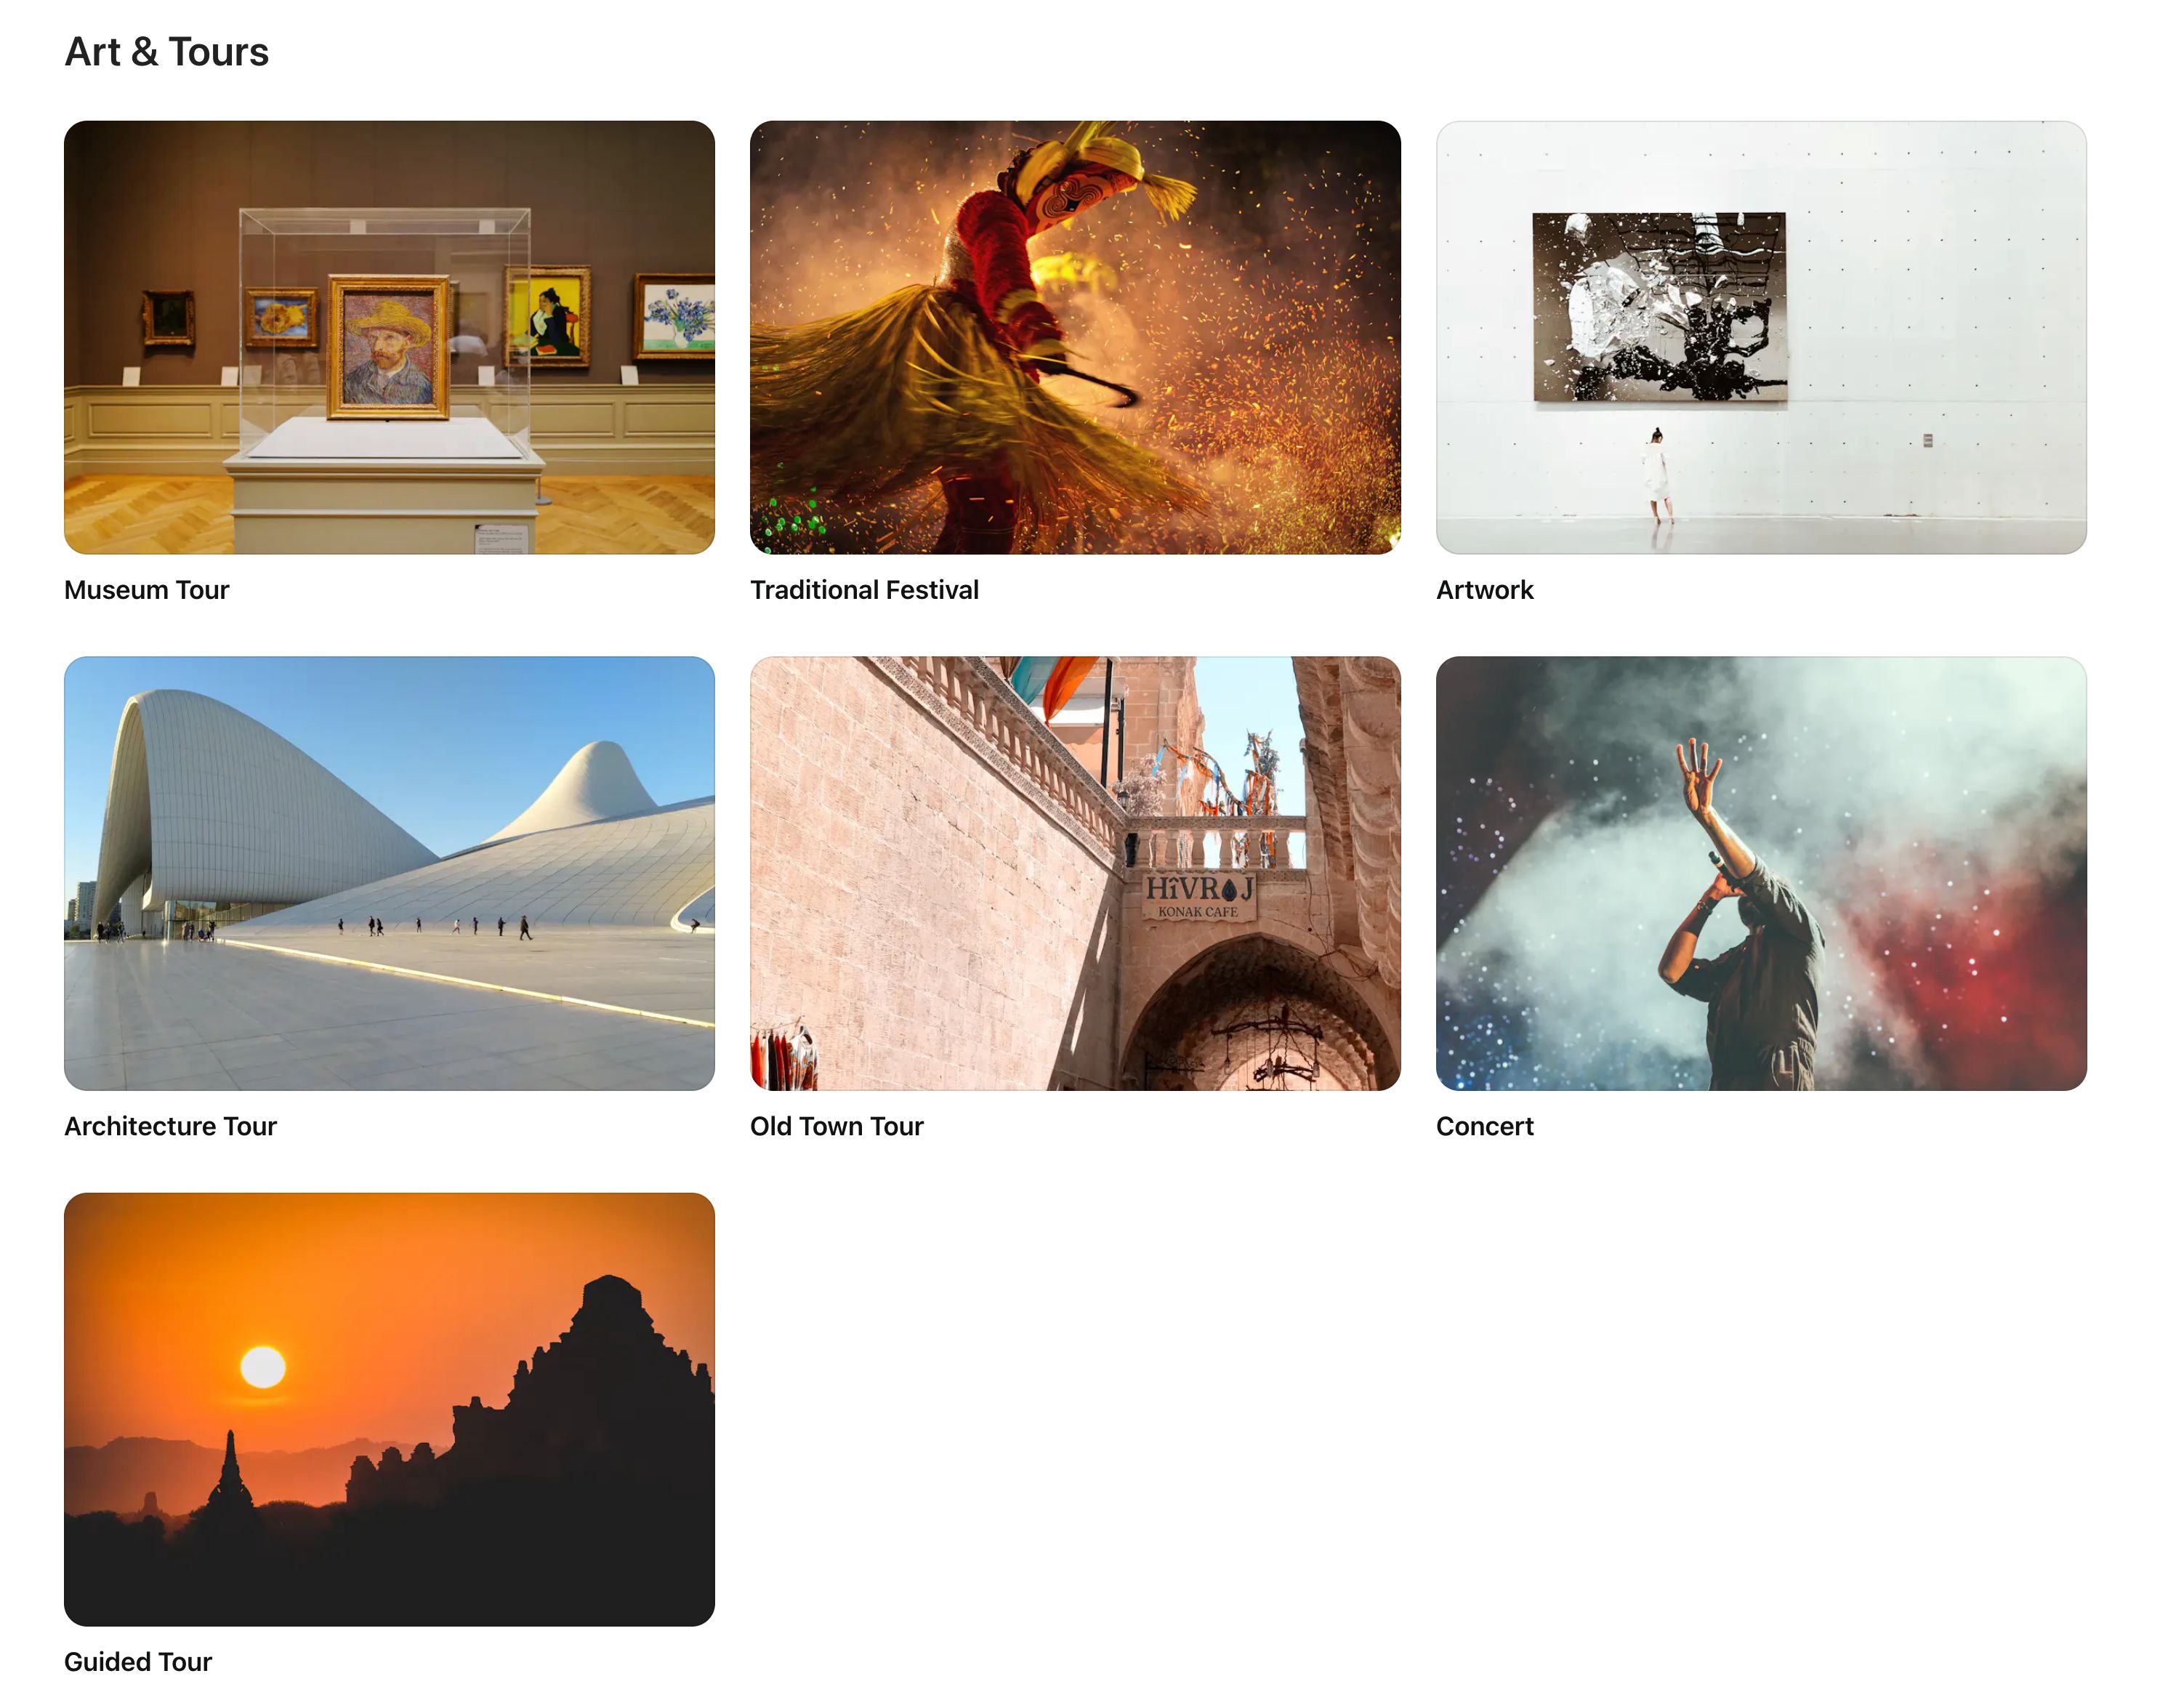Open the Museum Tour thumbnail image

point(389,337)
